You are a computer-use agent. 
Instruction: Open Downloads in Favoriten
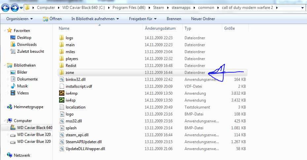click(27, 45)
